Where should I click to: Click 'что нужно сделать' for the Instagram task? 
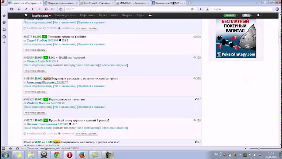[x=35, y=113]
